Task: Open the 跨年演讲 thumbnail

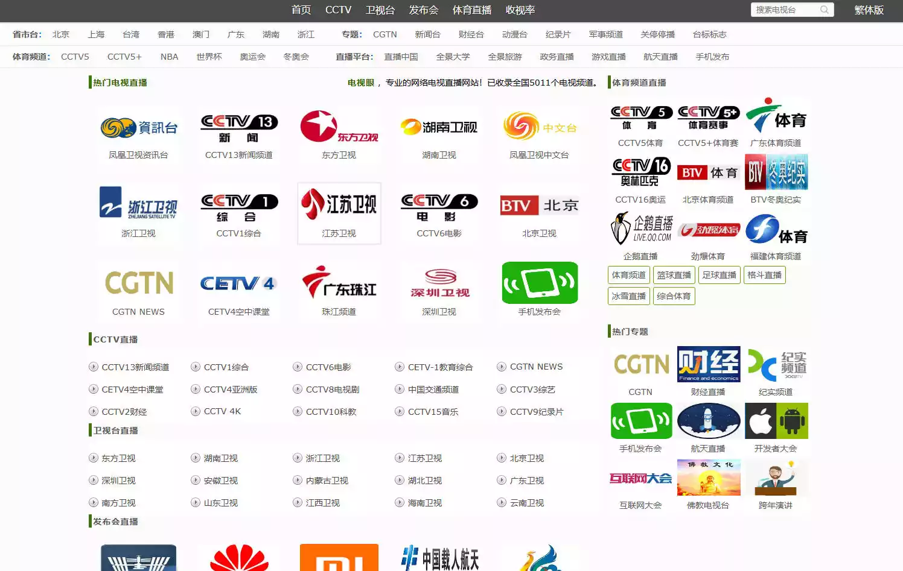Action: pyautogui.click(x=776, y=478)
